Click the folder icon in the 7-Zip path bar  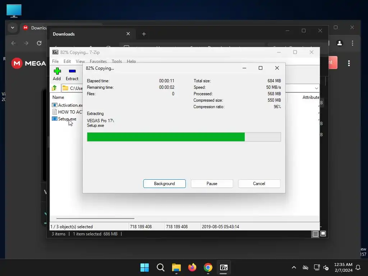[65, 88]
